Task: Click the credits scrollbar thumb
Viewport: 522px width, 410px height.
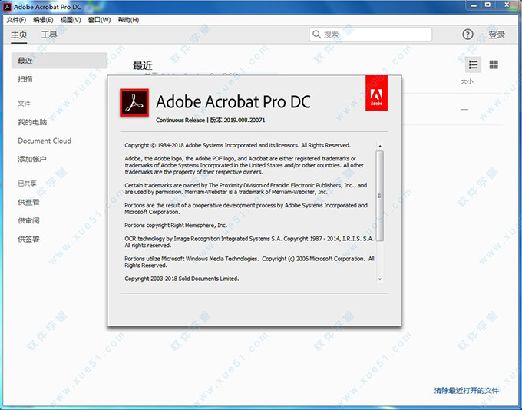Action: [x=380, y=196]
